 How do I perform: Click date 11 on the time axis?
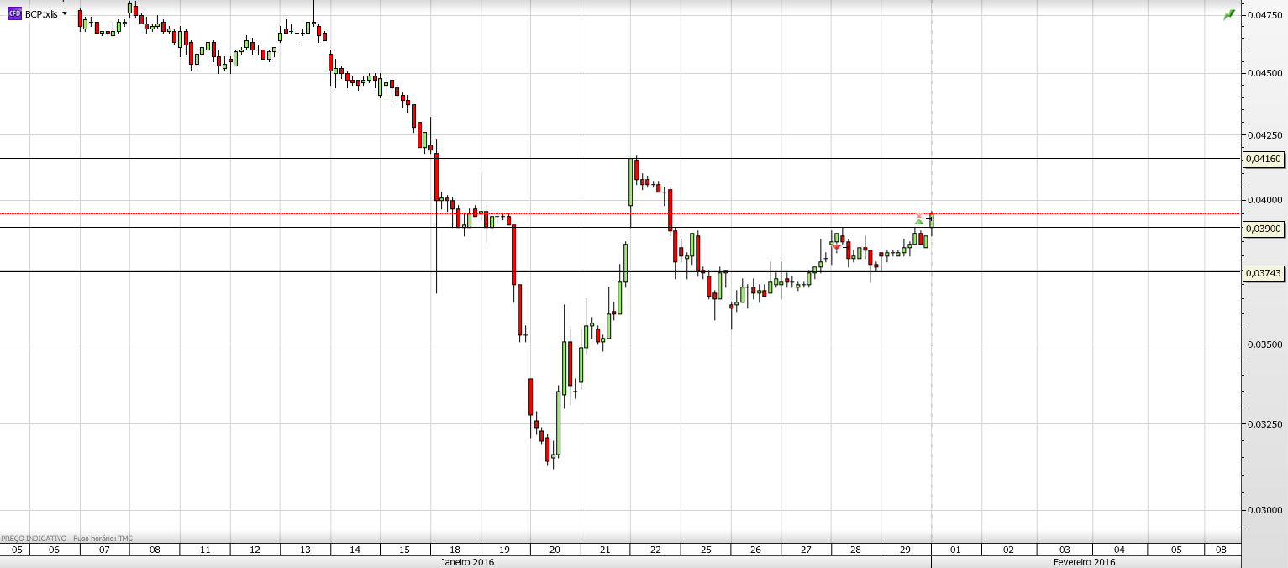(205, 550)
